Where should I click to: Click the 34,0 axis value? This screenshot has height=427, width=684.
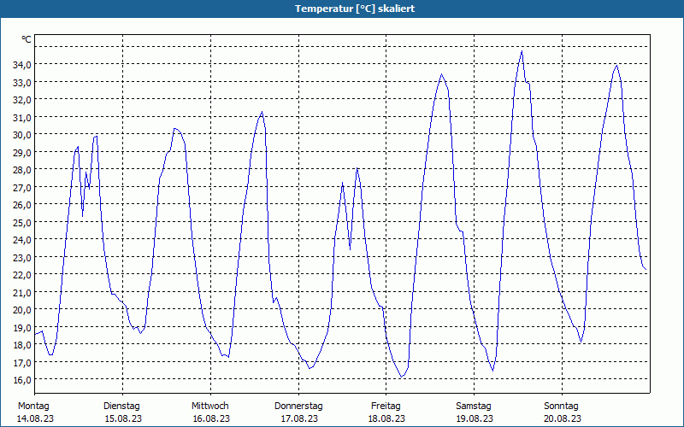pos(22,65)
